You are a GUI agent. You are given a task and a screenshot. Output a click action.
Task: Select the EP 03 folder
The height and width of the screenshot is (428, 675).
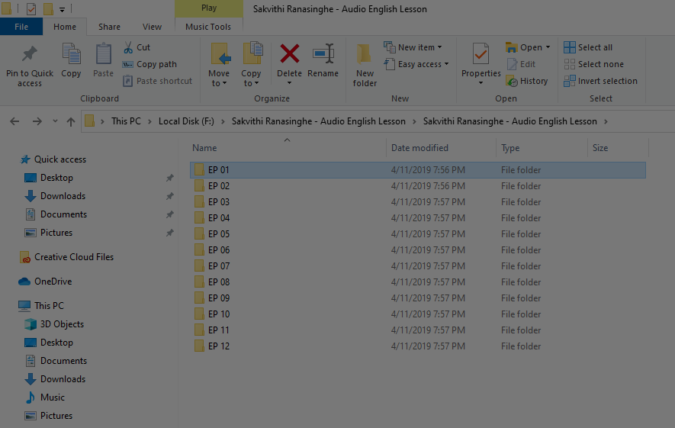(x=417, y=202)
